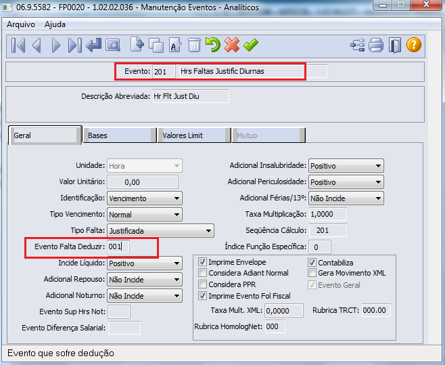The width and height of the screenshot is (445, 365).
Task: Click the Evento Diferença Salarial field
Action: pos(124,328)
